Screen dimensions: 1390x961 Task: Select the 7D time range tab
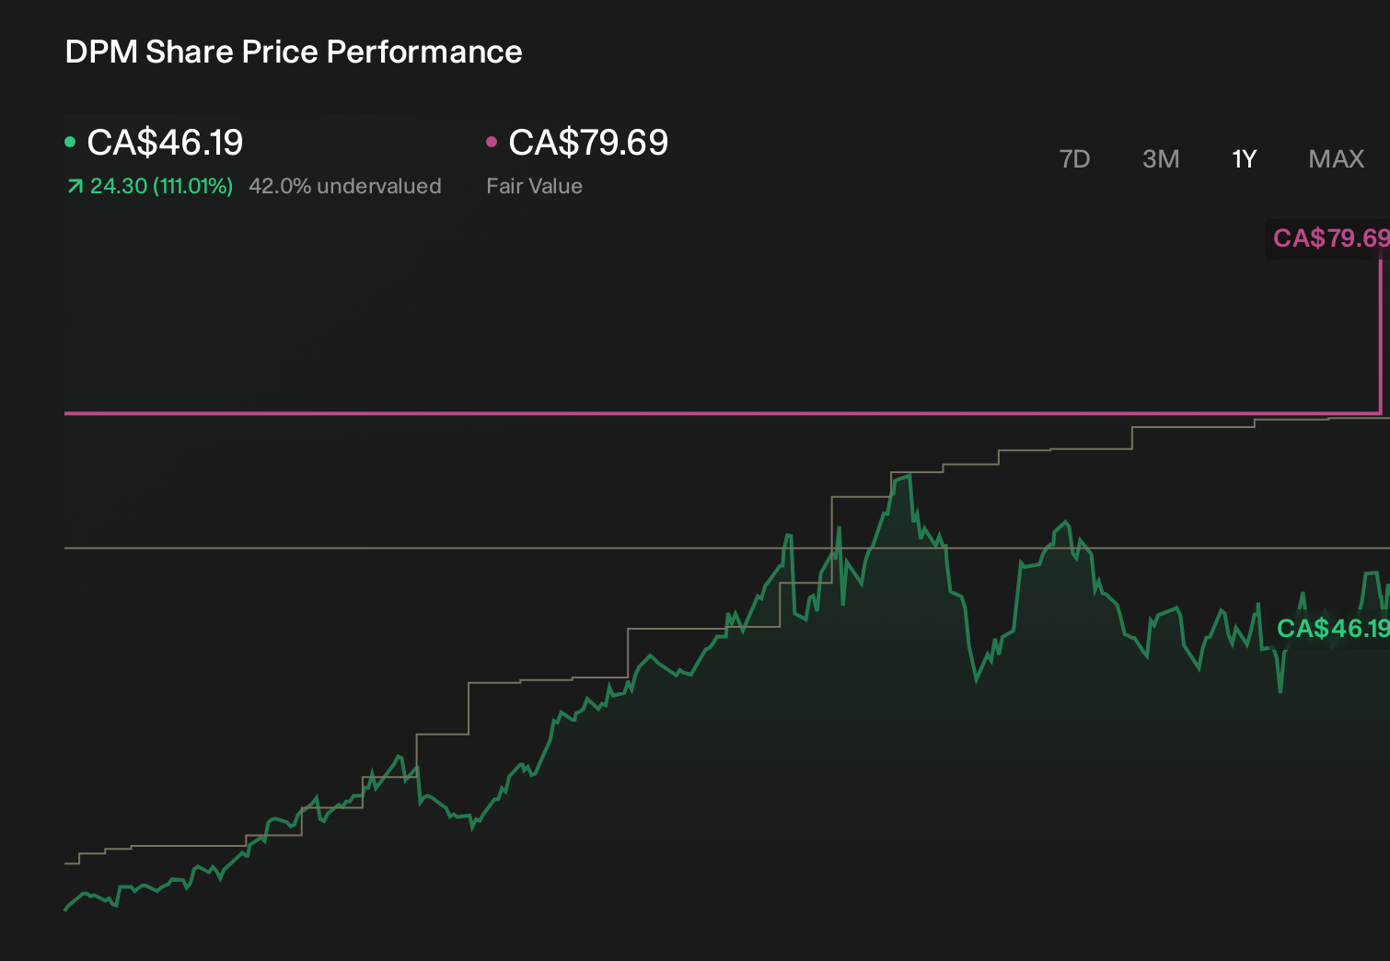pos(1074,159)
